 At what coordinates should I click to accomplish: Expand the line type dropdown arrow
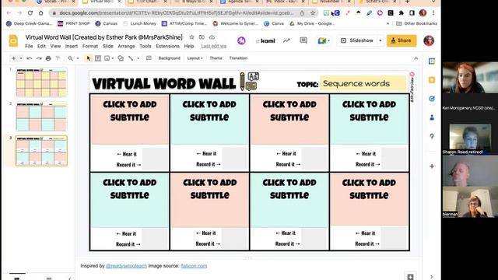[139, 58]
